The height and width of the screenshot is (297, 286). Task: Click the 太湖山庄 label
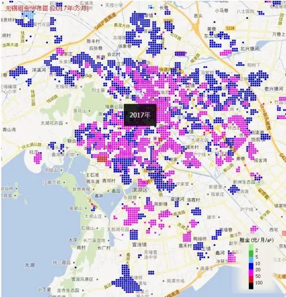93,216
